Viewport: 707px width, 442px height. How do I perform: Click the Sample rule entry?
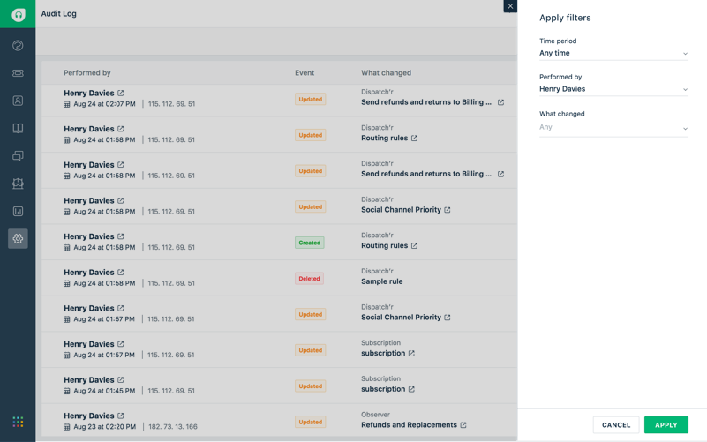[x=381, y=281]
